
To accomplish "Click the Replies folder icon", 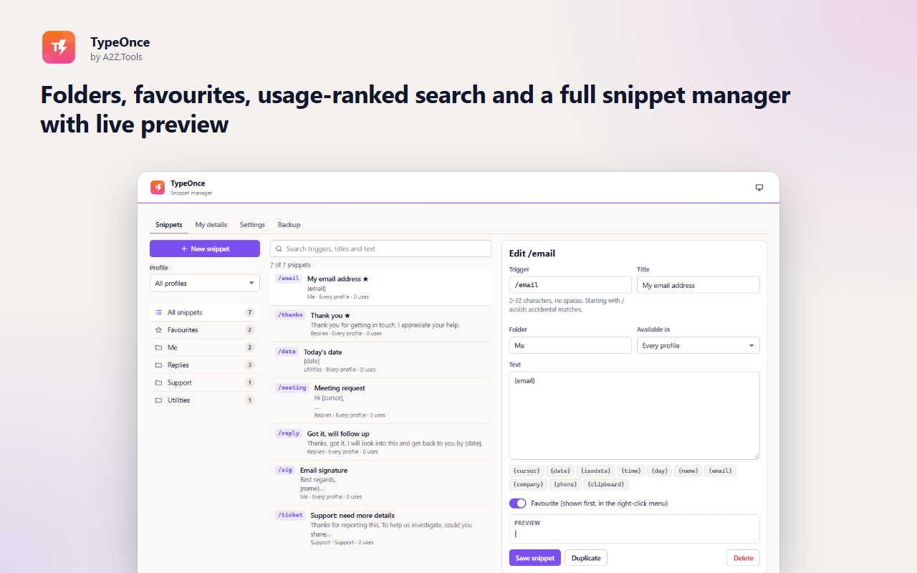I will click(x=158, y=365).
